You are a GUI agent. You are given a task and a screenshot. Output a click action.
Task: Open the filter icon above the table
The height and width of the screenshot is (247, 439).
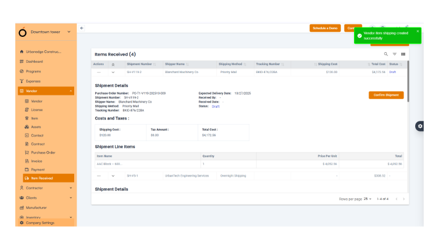[395, 54]
